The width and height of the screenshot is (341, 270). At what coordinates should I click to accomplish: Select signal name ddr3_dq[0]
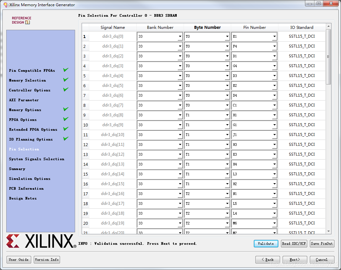[x=113, y=36]
